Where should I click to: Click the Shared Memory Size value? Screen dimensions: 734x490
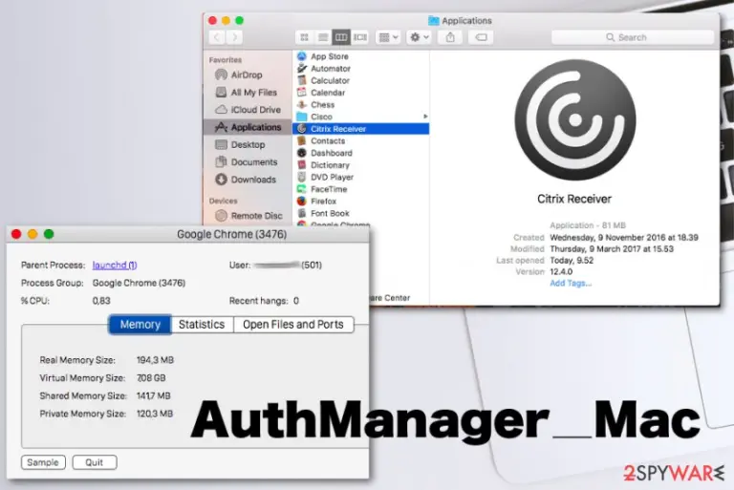click(154, 396)
